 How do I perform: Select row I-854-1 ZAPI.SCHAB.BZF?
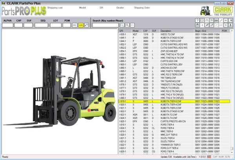point(174,51)
